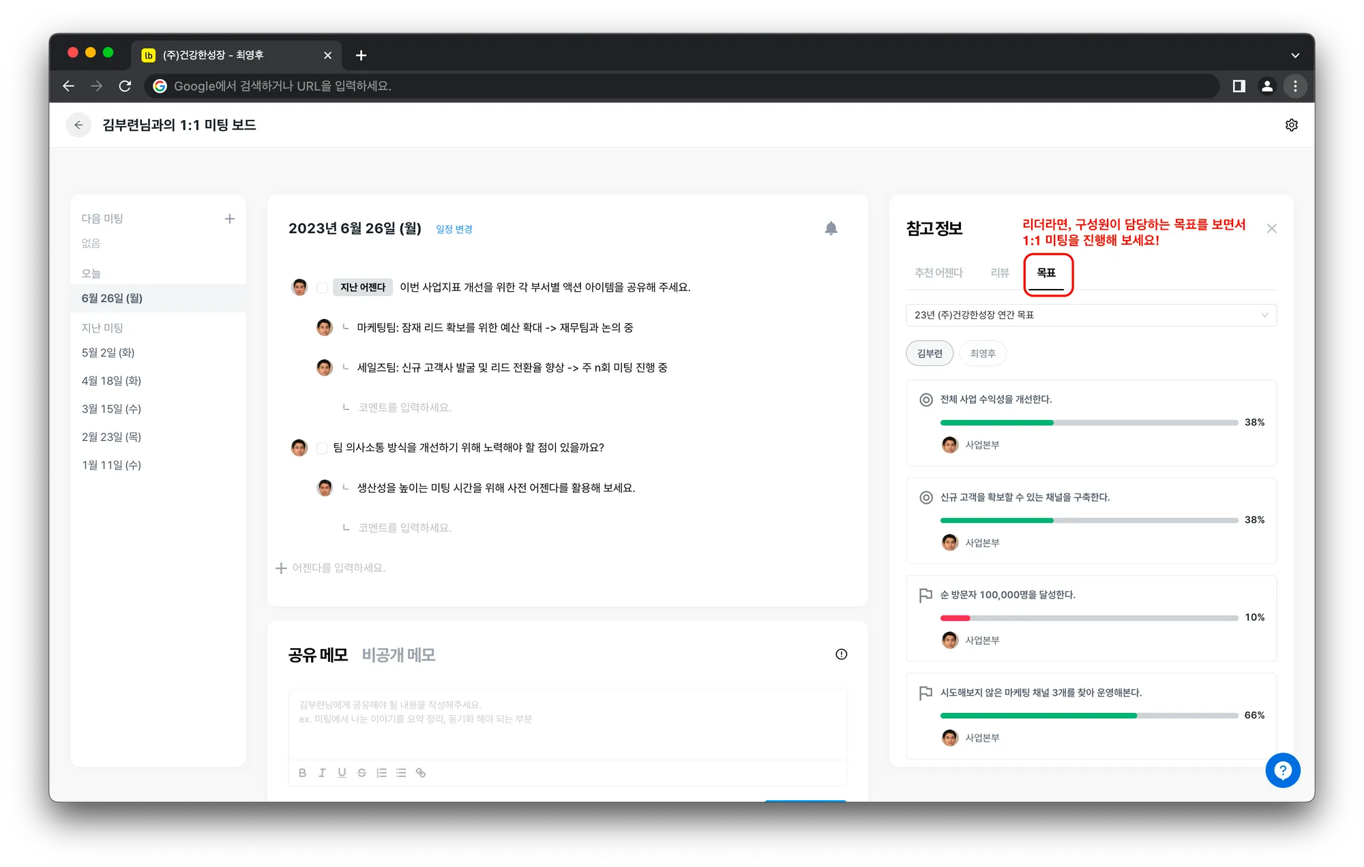Screen dimensions: 1364x867
Task: Click the 어젠다를 입력하세요 input
Action: point(339,568)
